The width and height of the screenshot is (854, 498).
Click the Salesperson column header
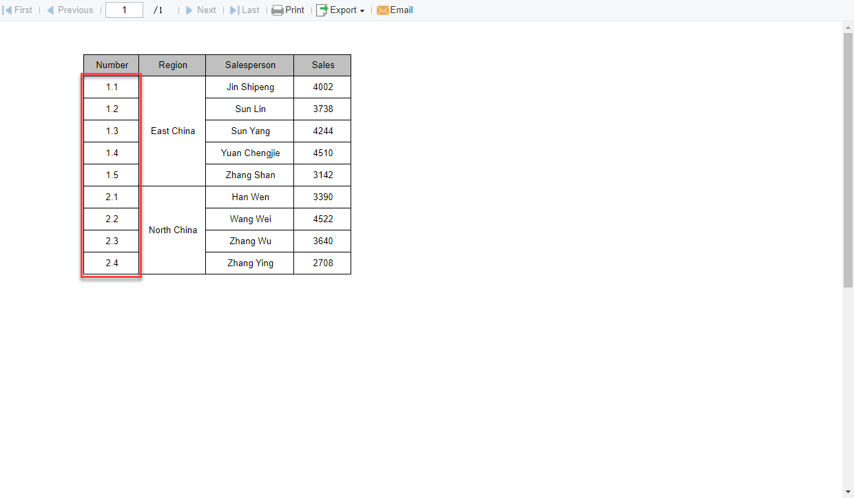pyautogui.click(x=250, y=65)
